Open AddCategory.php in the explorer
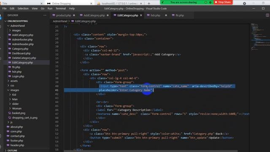 pyautogui.click(x=22, y=35)
